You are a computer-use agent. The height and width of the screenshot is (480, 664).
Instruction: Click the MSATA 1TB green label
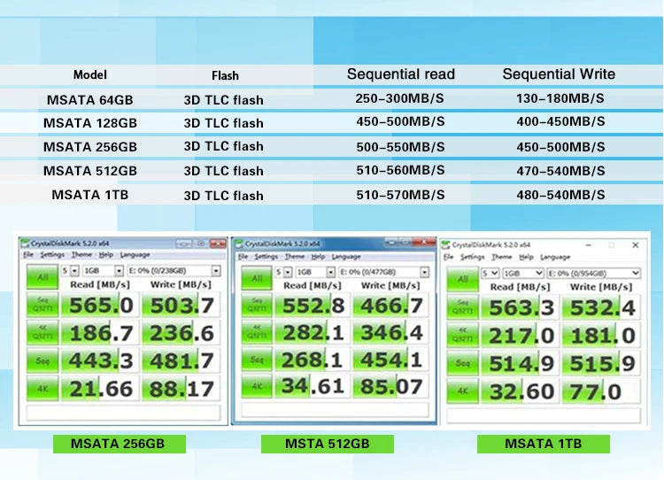point(544,444)
